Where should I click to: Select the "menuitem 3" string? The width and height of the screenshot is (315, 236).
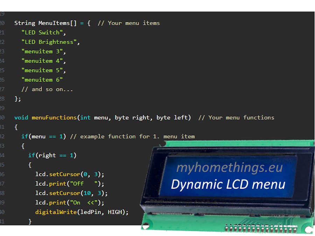pos(43,51)
